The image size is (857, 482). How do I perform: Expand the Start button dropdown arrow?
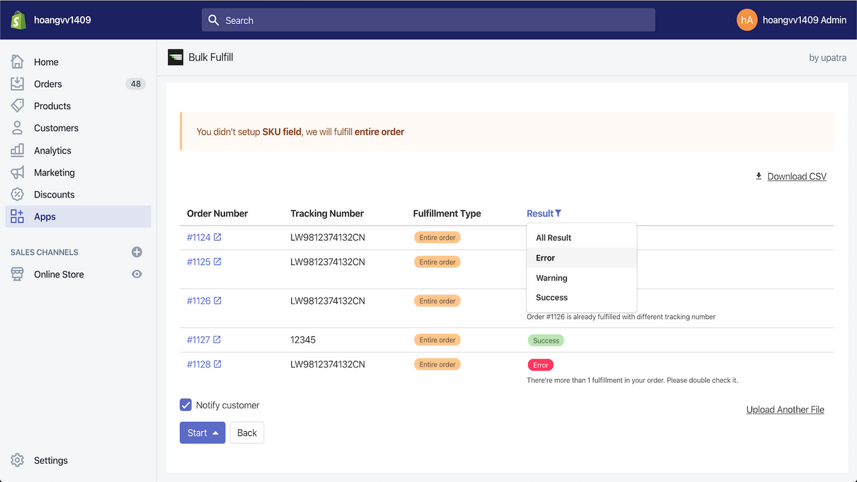(x=216, y=433)
